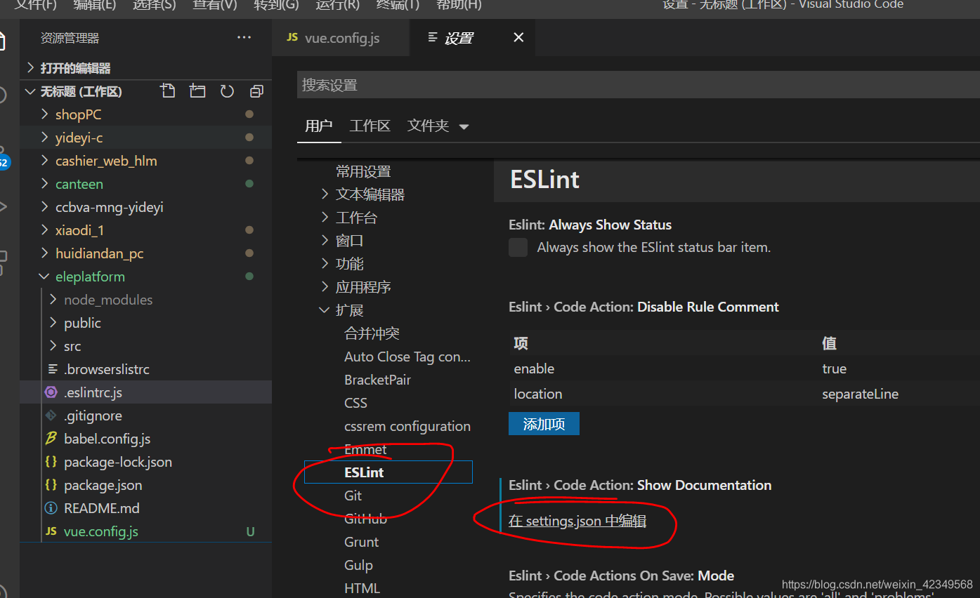
Task: Select the 用户 settings scope tab
Action: coord(319,126)
